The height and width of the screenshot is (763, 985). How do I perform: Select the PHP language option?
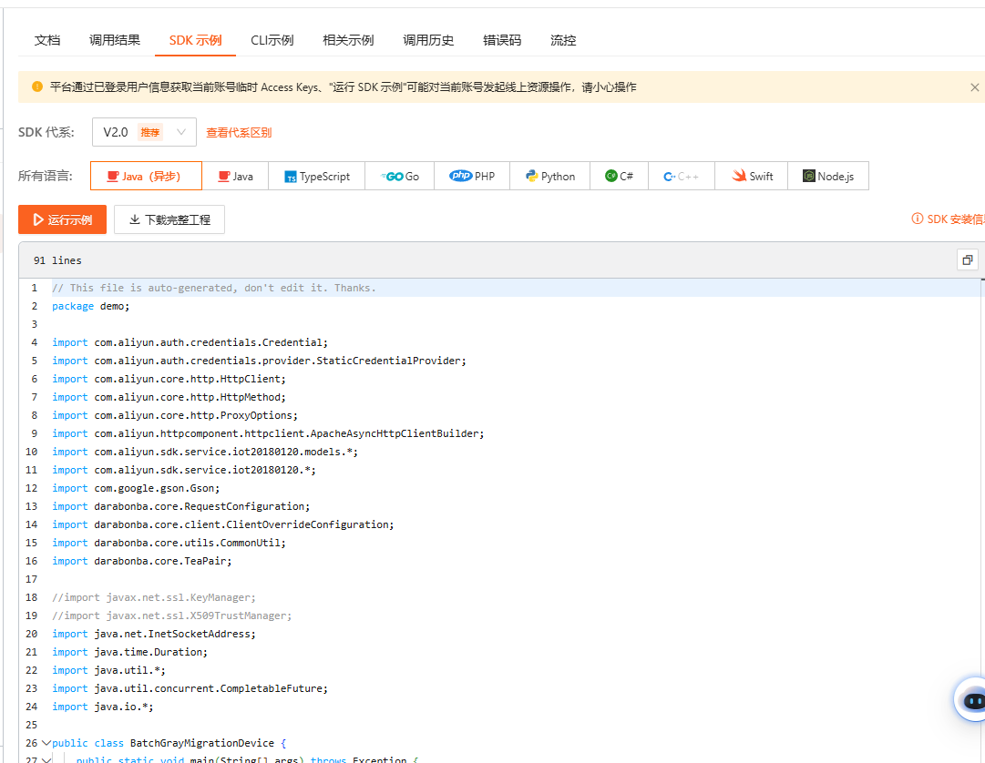[472, 177]
